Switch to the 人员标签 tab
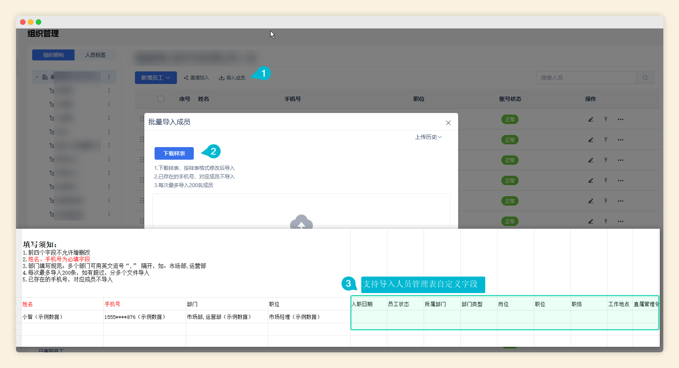 click(x=95, y=55)
